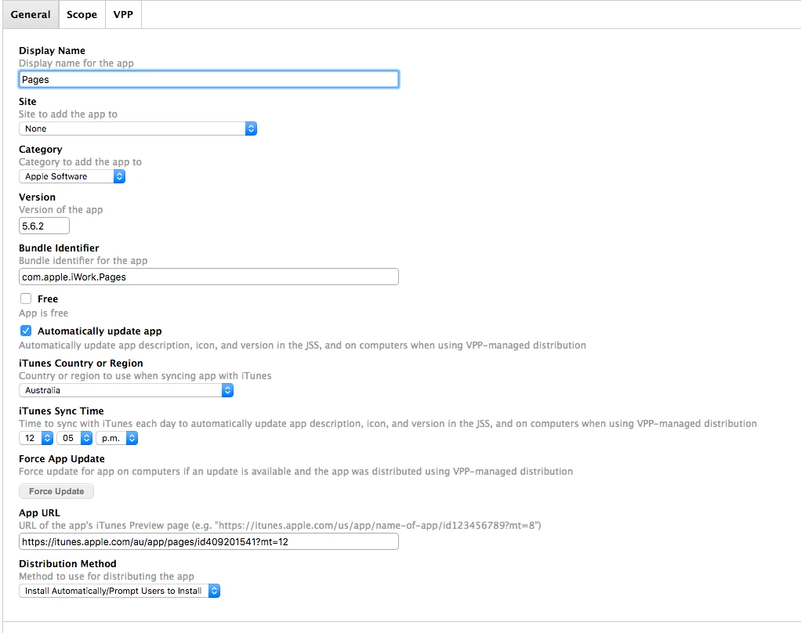Screen dimensions: 801x633
Task: Open the sync minute dropdown showing 05
Action: click(x=74, y=438)
